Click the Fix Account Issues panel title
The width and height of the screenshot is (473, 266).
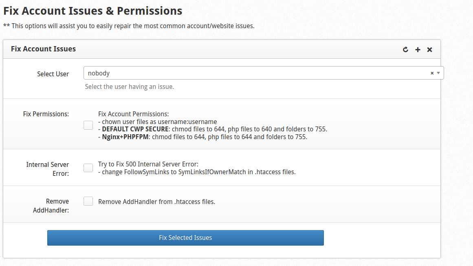pyautogui.click(x=43, y=49)
